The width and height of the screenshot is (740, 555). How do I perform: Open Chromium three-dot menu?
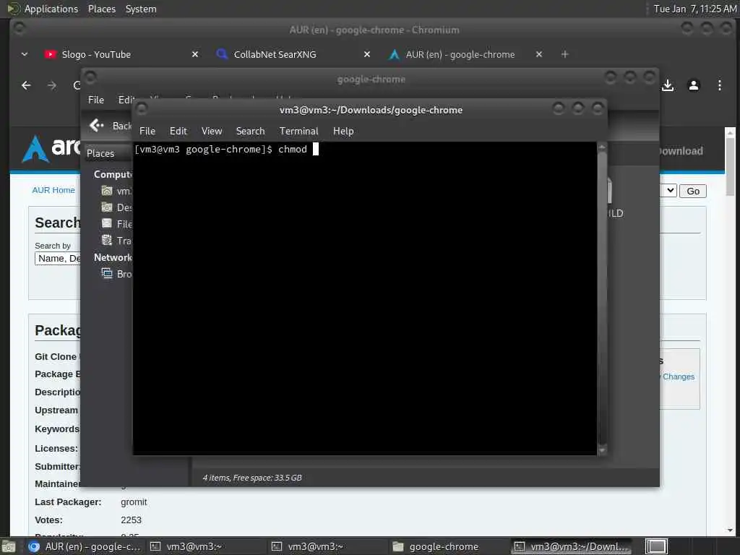click(x=719, y=85)
